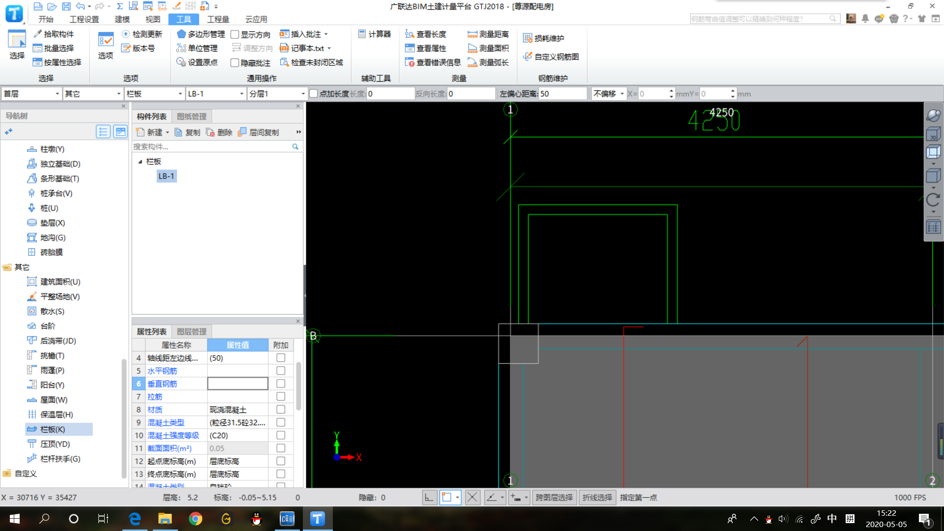Check 附加 box for 拉筋 row
The width and height of the screenshot is (944, 531).
point(281,397)
